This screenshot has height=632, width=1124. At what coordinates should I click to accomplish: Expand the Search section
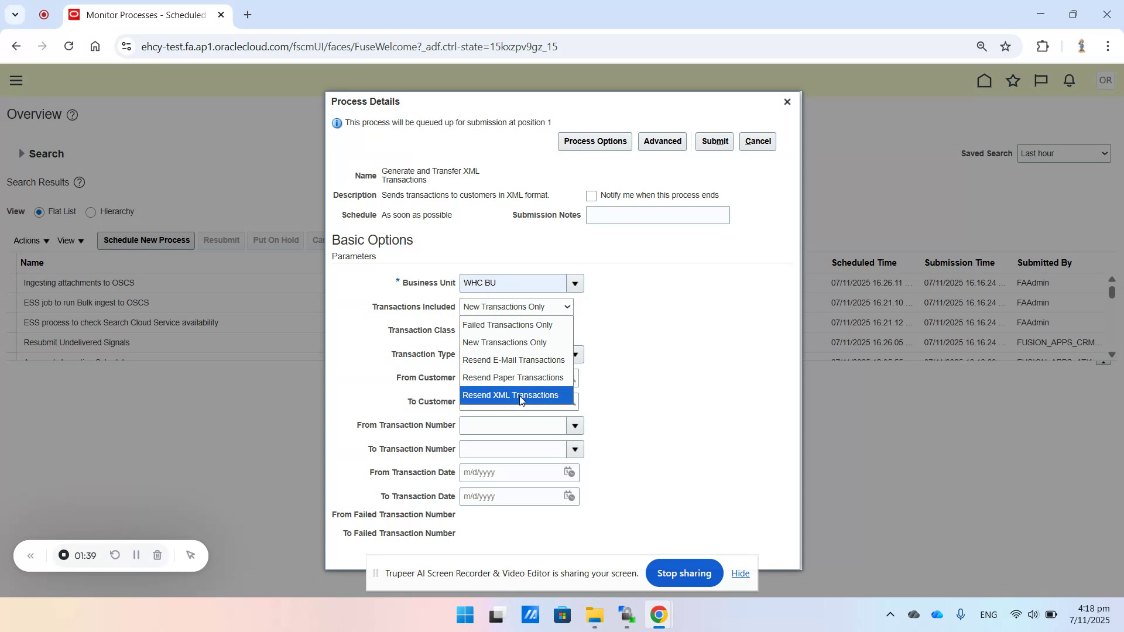pos(22,153)
